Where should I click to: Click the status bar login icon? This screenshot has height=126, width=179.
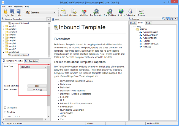(x=3, y=123)
